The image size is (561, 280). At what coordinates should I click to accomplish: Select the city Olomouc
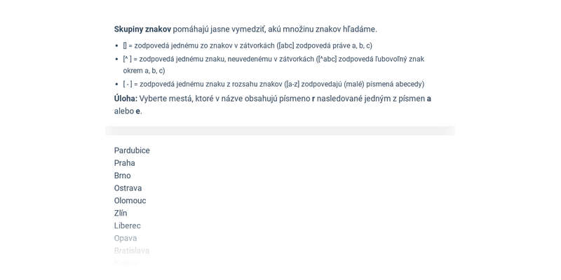point(130,201)
